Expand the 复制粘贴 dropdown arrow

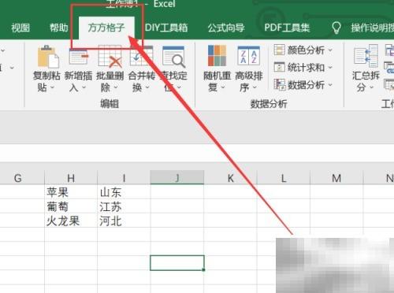(x=52, y=87)
